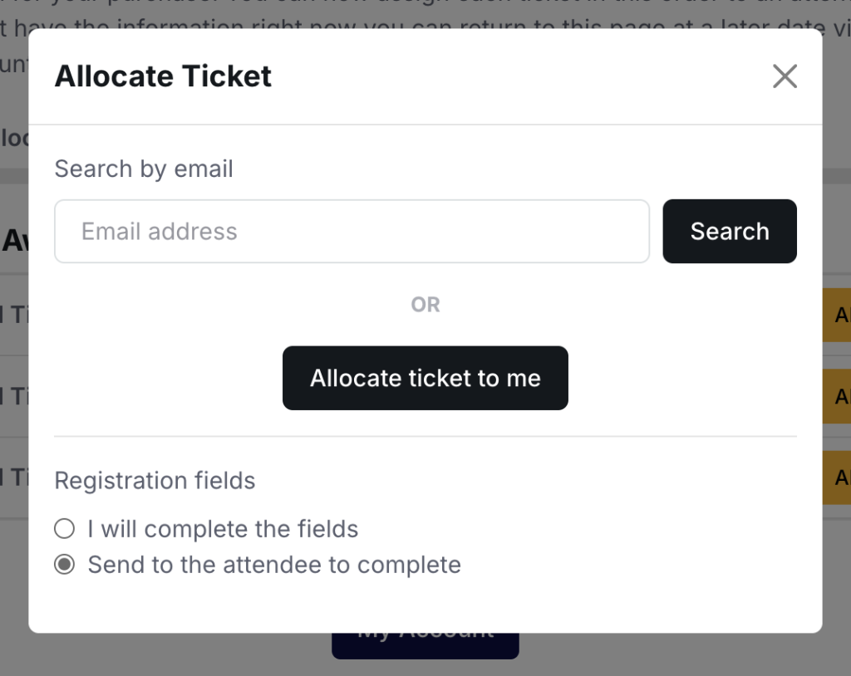This screenshot has width=851, height=676.
Task: Click the bottom yellow button behind the dialog
Action: (x=837, y=478)
